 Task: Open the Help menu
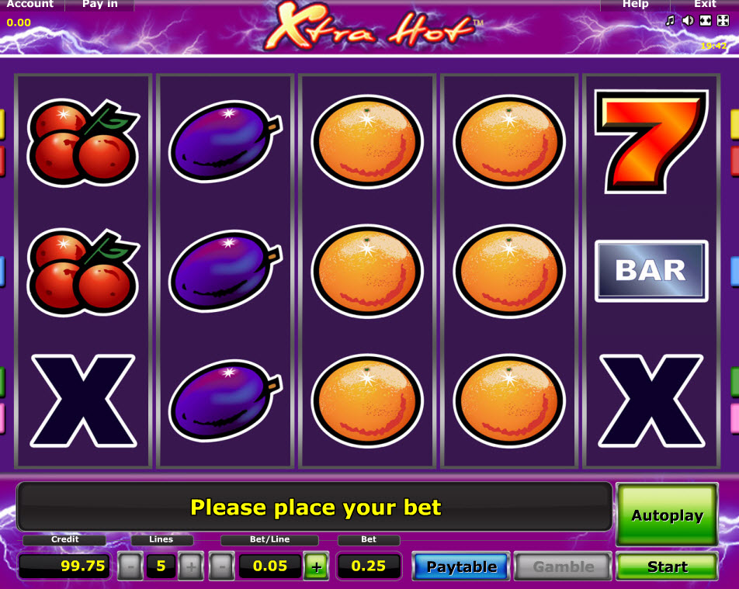[x=635, y=4]
